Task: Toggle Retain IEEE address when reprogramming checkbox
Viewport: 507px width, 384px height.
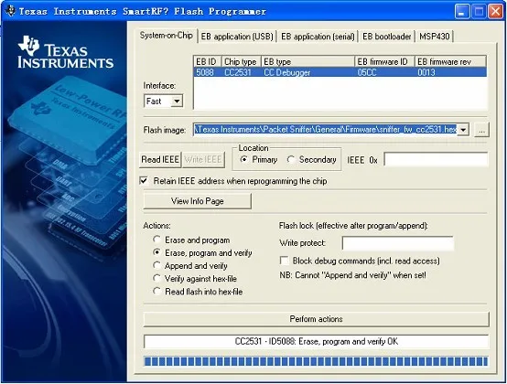Action: [x=144, y=180]
